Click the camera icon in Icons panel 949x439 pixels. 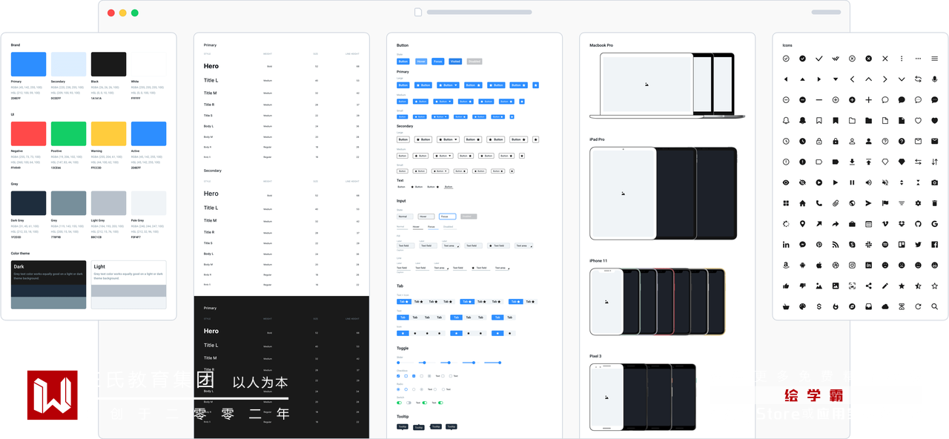pyautogui.click(x=935, y=182)
